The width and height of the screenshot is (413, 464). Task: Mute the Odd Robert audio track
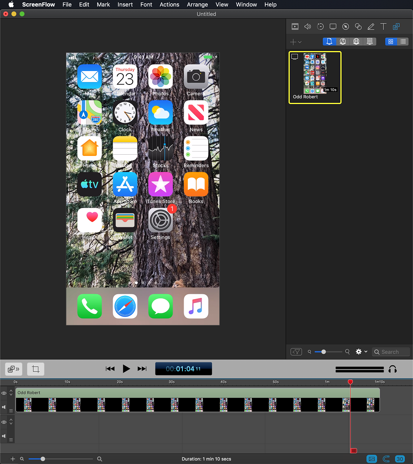pos(4,407)
